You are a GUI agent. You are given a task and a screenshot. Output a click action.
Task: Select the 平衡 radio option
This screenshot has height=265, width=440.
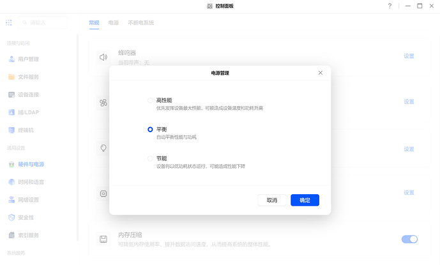[x=151, y=129]
